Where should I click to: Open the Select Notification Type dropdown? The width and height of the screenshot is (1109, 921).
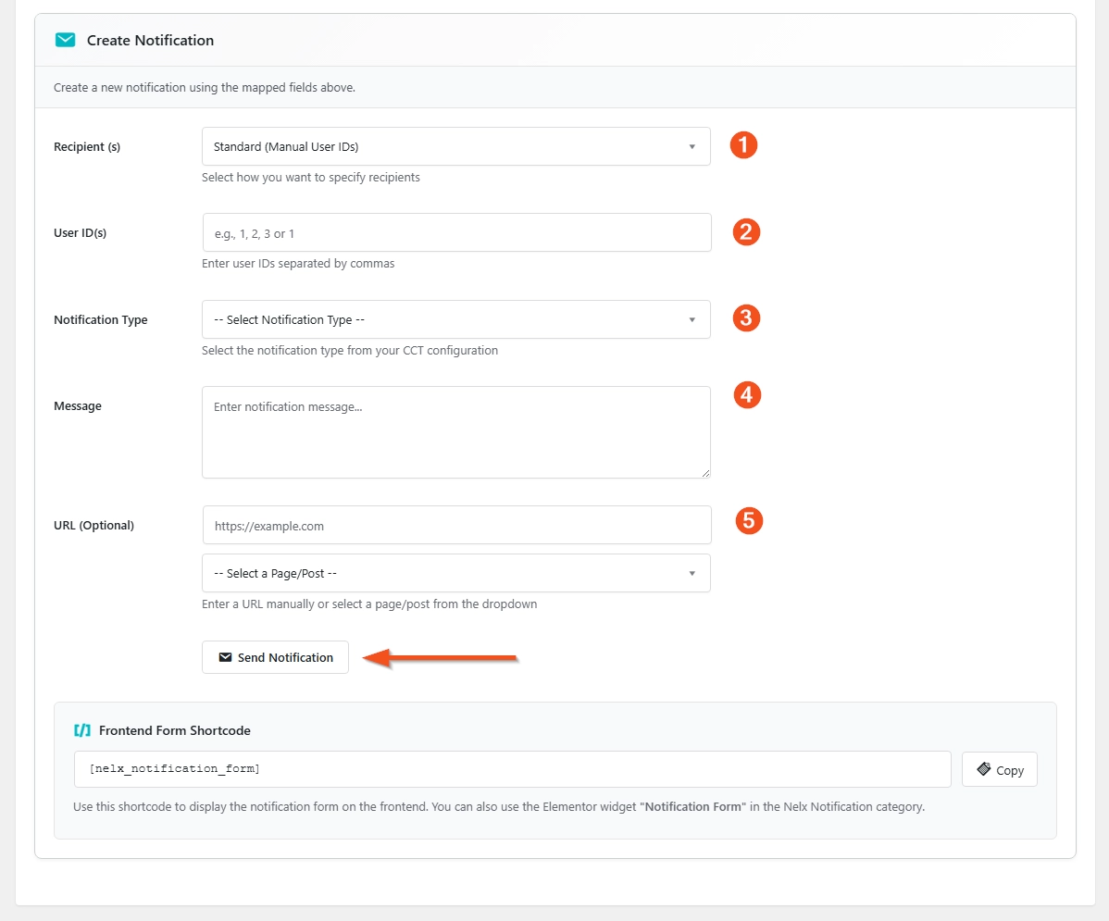tap(456, 319)
